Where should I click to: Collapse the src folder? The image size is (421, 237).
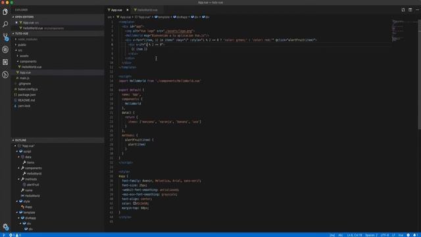(x=16, y=50)
